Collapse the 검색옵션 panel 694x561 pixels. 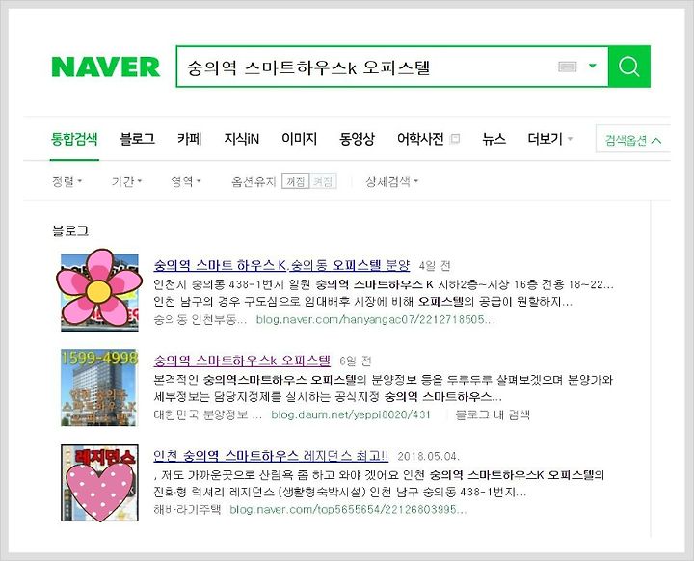click(633, 140)
